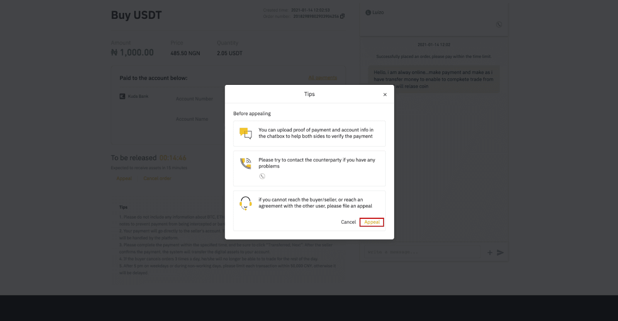Click the yellow chat bubbles icon
Image resolution: width=618 pixels, height=321 pixels.
(x=245, y=133)
